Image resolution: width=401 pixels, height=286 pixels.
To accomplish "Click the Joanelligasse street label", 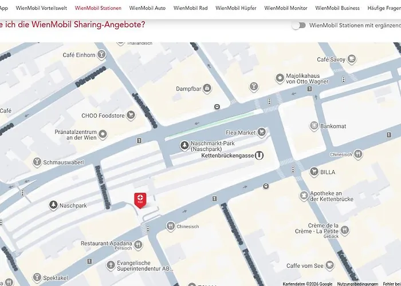I will pos(144,110).
